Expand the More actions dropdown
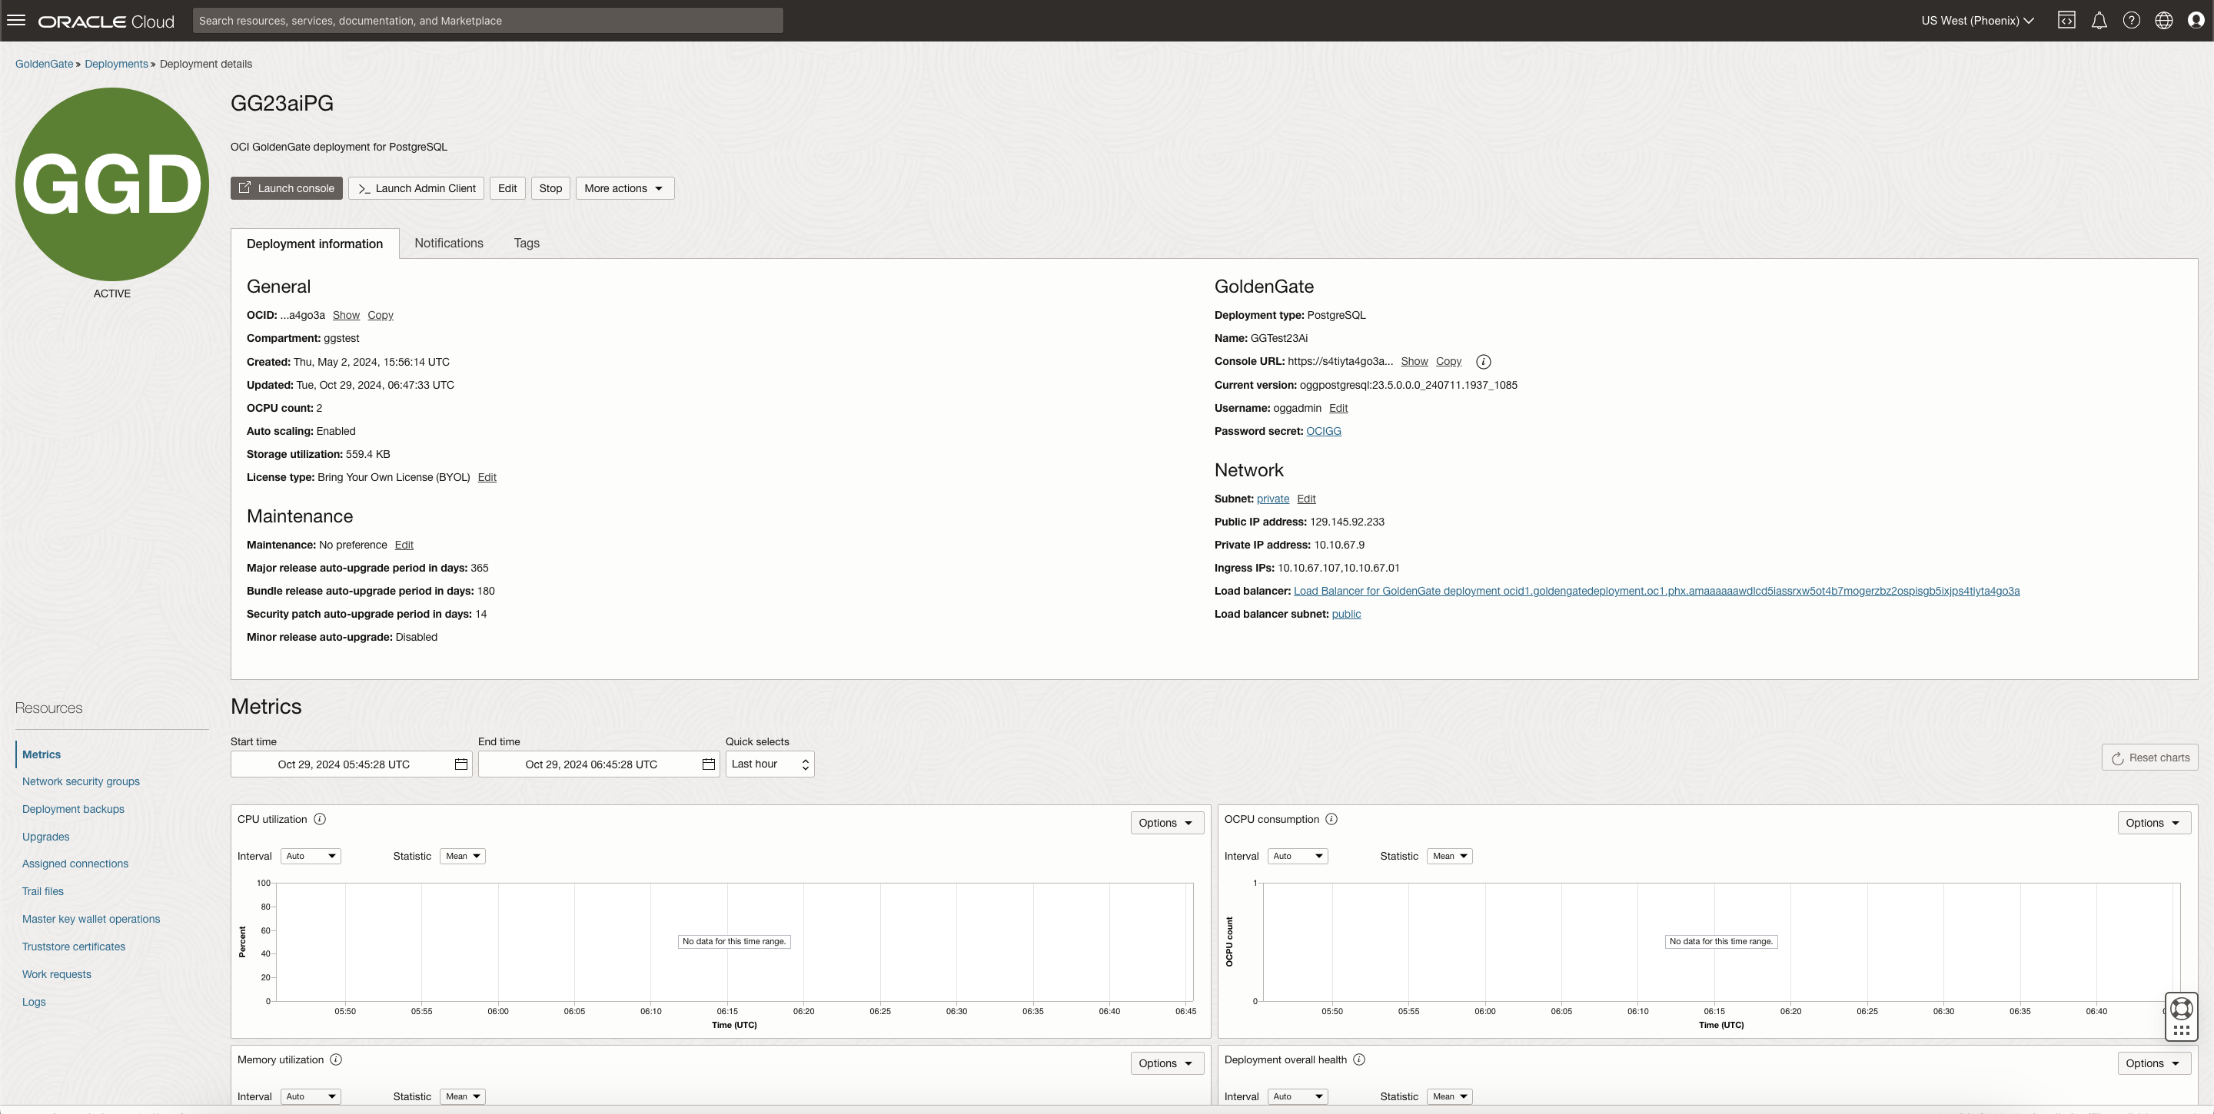This screenshot has width=2214, height=1114. 624,188
